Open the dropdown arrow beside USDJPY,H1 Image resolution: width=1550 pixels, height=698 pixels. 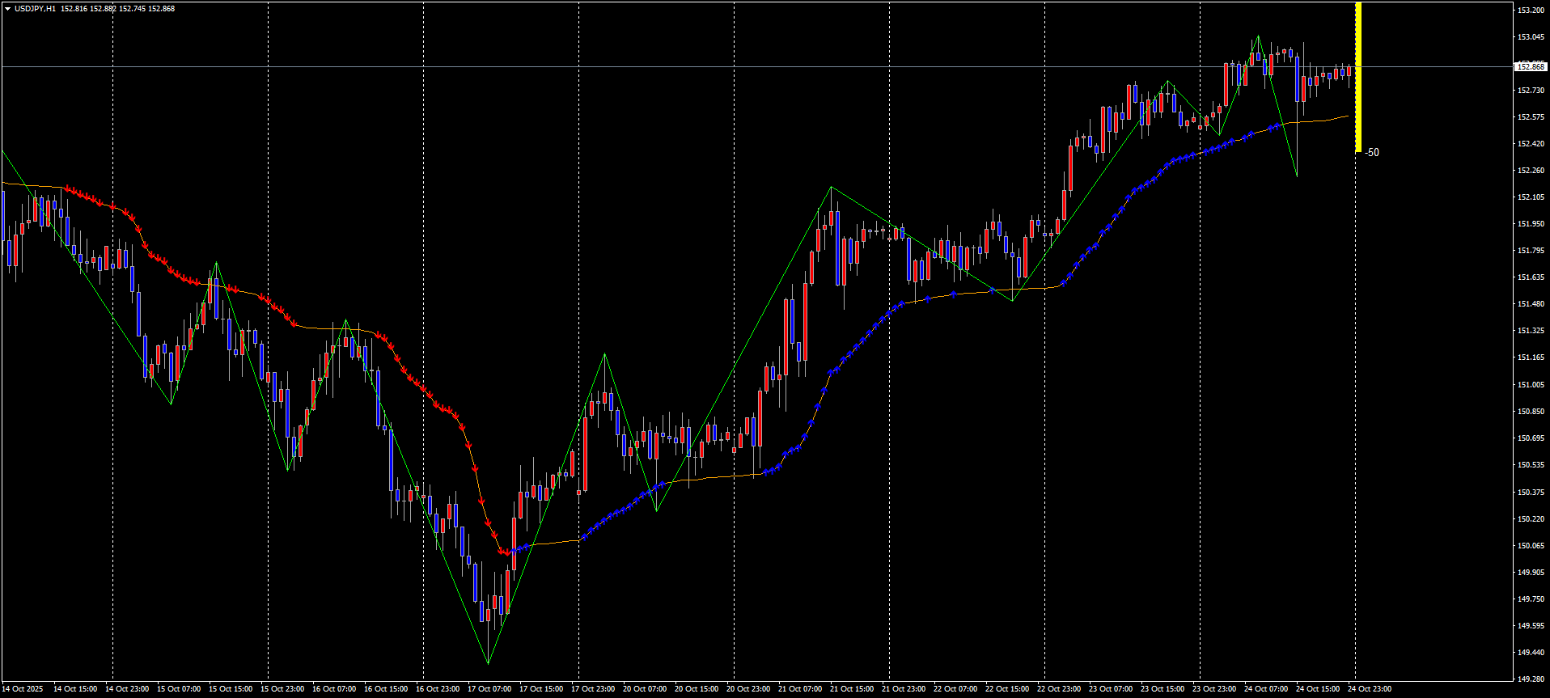pyautogui.click(x=7, y=9)
